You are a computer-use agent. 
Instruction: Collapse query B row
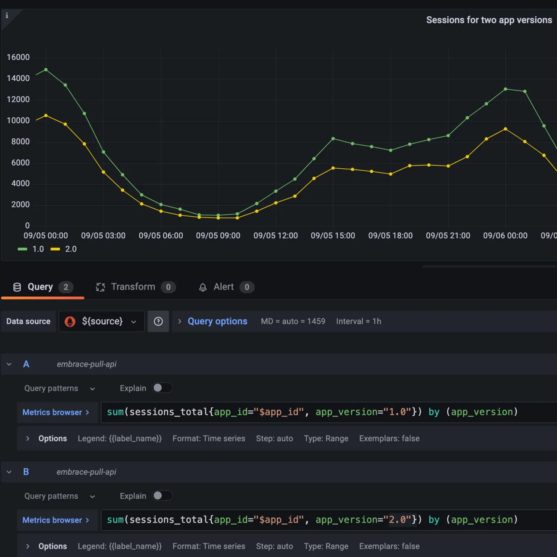click(9, 472)
